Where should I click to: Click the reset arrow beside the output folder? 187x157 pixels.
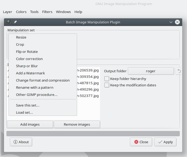[179, 71]
